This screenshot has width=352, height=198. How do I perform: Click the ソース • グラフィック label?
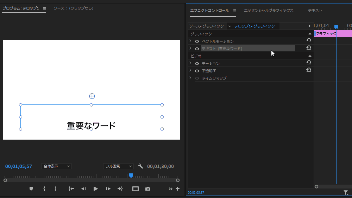tap(206, 26)
